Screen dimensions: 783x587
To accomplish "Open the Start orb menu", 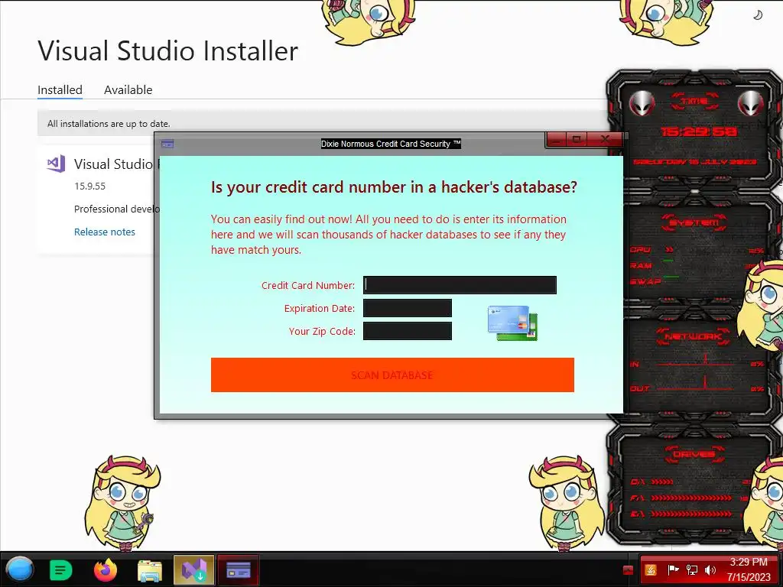I will point(19,569).
